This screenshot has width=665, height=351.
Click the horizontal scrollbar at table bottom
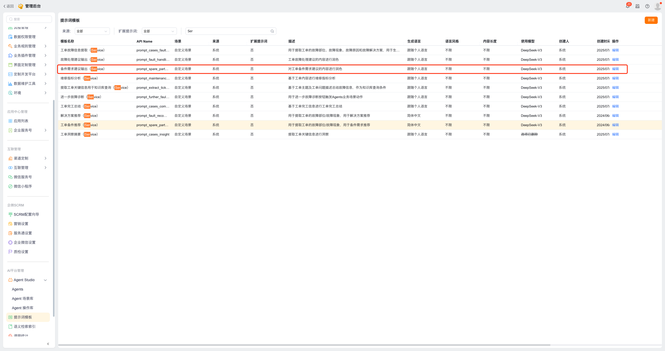tap(304, 345)
